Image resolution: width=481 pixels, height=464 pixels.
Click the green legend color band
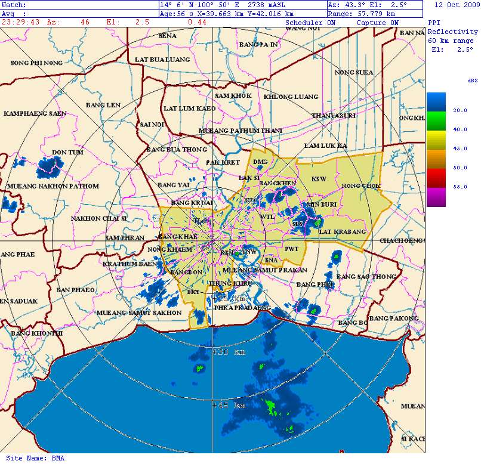click(436, 122)
